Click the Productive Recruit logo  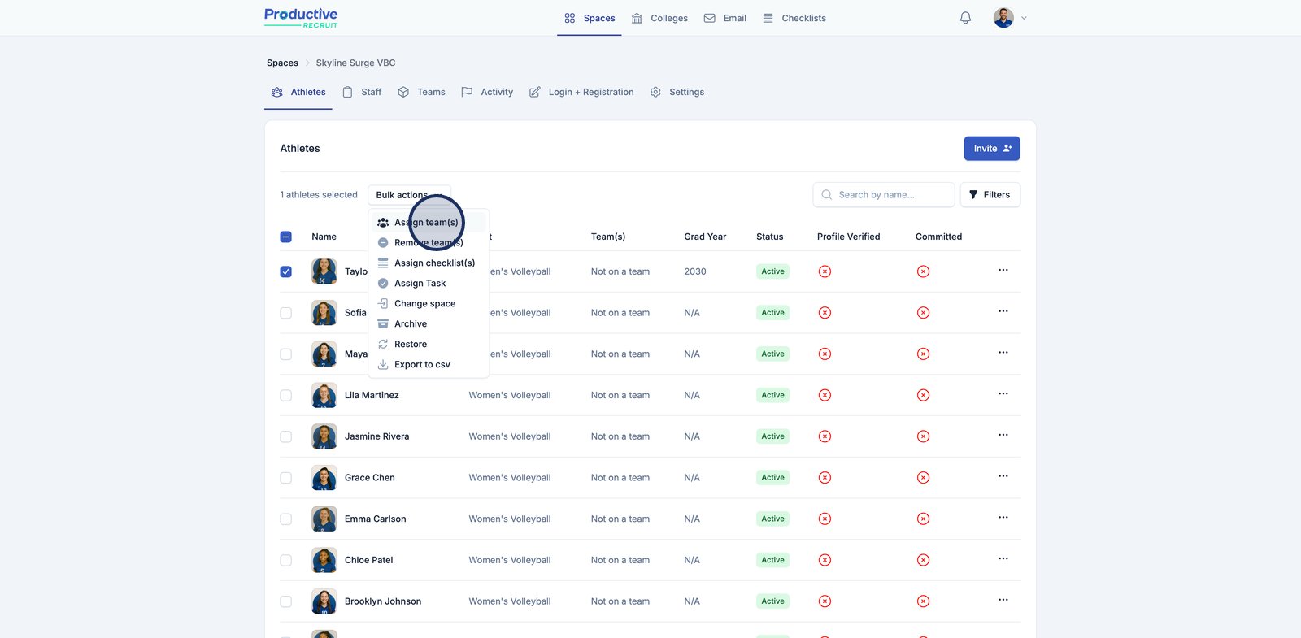(301, 18)
